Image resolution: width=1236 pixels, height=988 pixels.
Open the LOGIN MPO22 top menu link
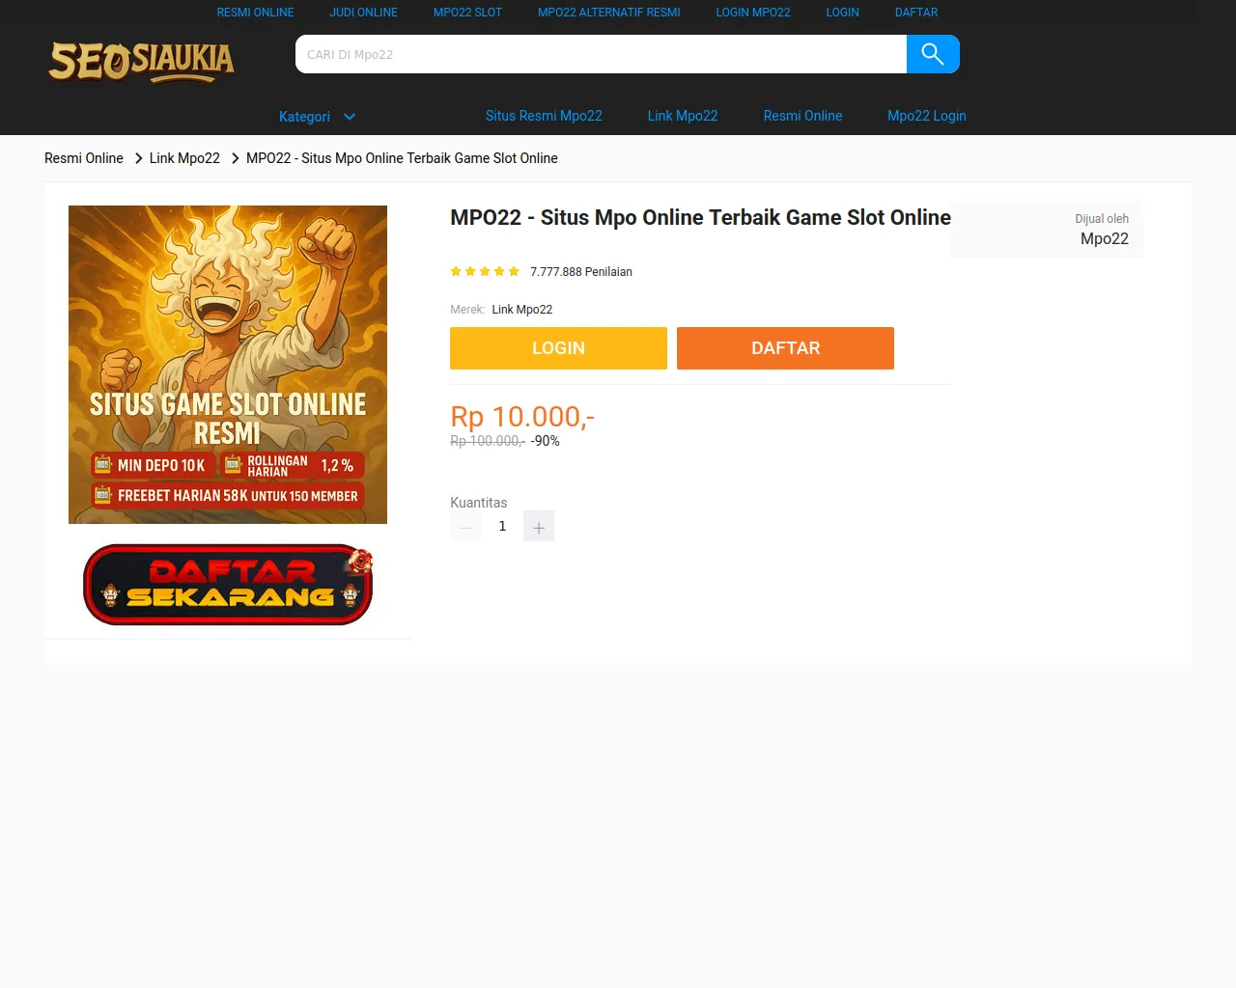[753, 13]
